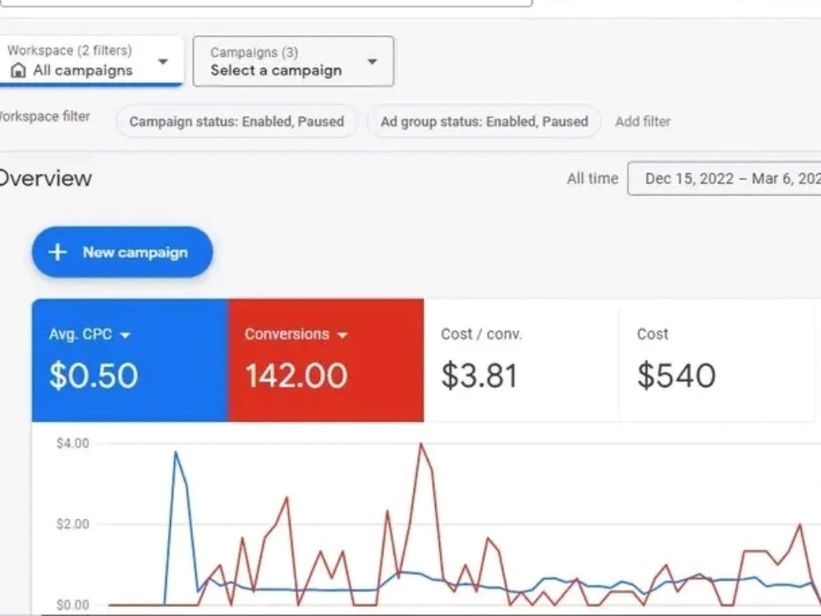The height and width of the screenshot is (616, 821).
Task: Click the $4.00 axis label
Action: [73, 444]
